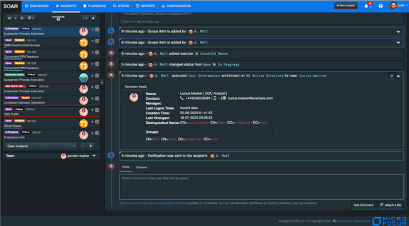Open the list layout options dropdown
This screenshot has height=226, width=409.
31,18
